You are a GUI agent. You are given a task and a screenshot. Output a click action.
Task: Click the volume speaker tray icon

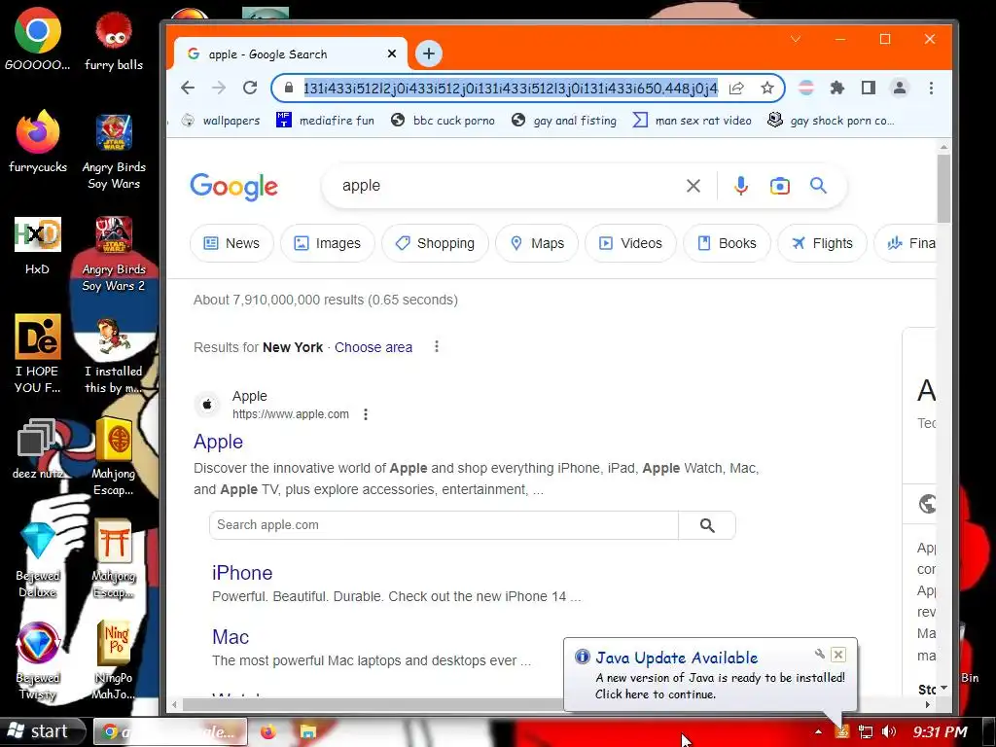[889, 731]
